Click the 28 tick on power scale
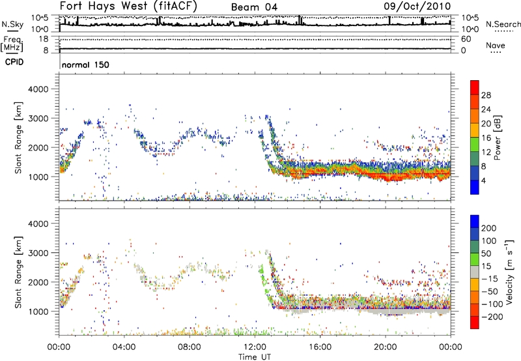Screen dimensions: 521x361 pyautogui.click(x=486, y=95)
